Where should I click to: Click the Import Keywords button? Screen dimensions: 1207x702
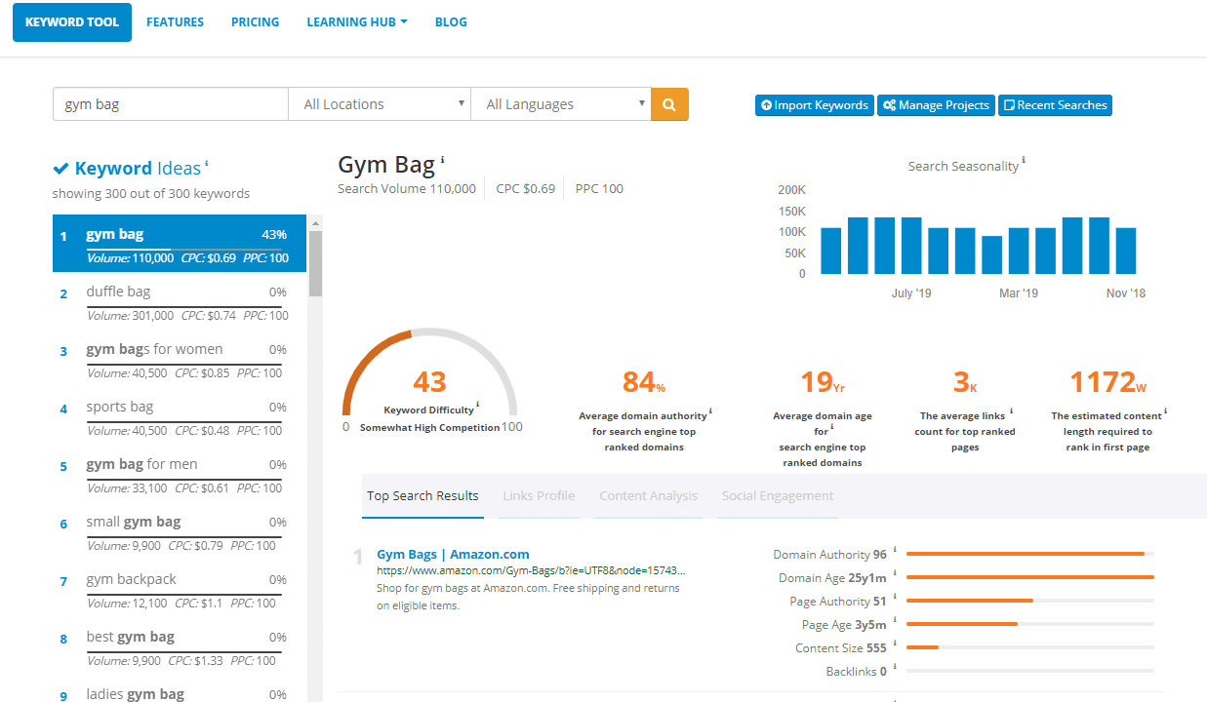point(815,105)
